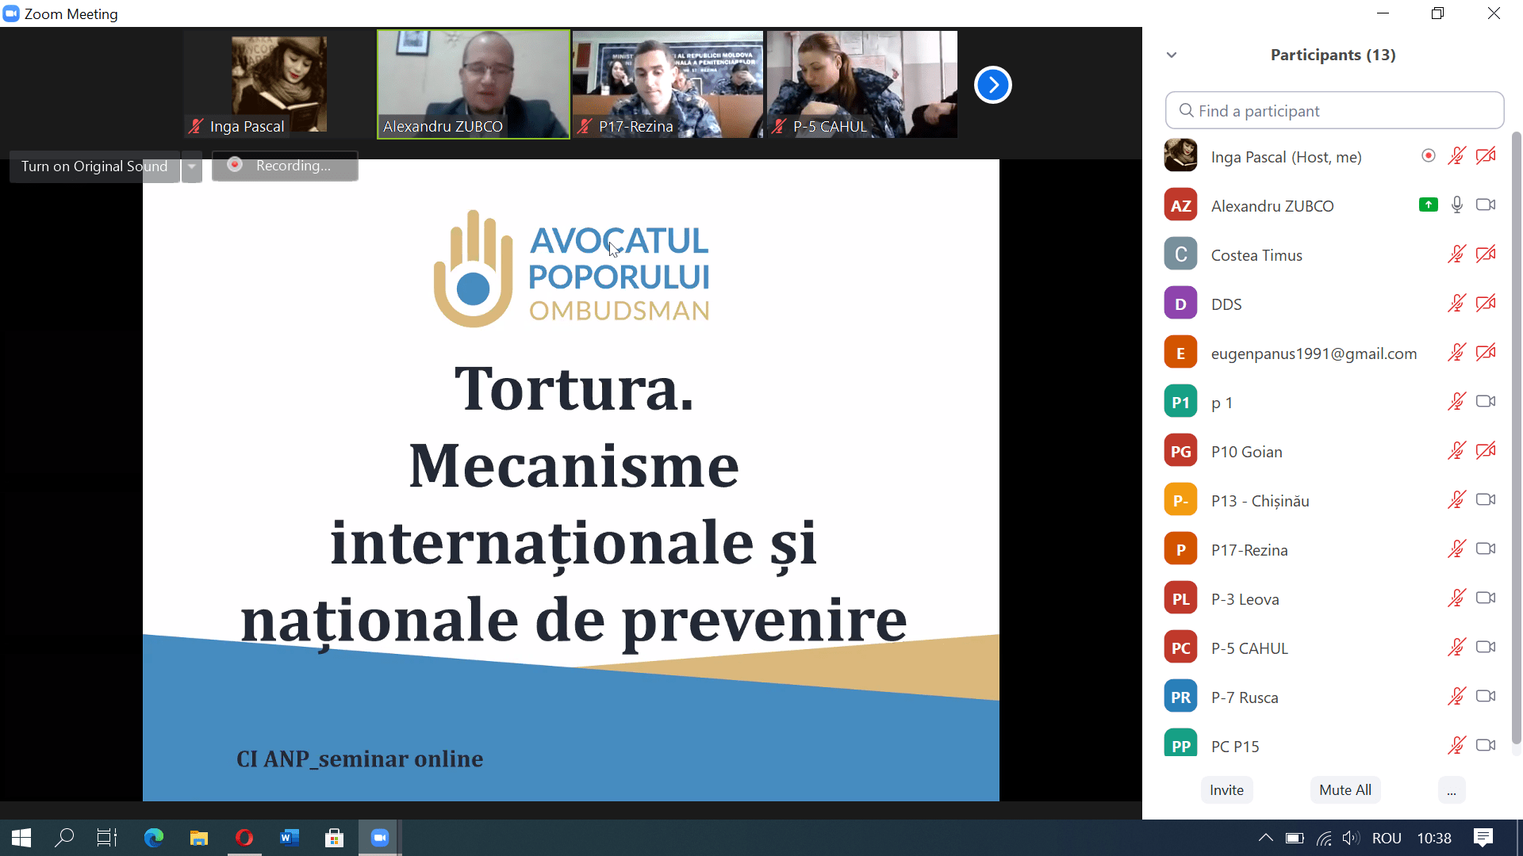Mute All participants
The image size is (1523, 856).
pos(1345,790)
